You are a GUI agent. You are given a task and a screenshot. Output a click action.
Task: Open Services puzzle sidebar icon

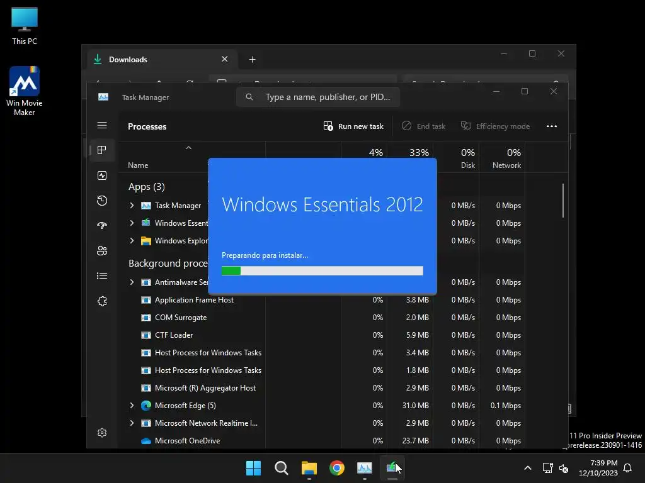(x=102, y=301)
